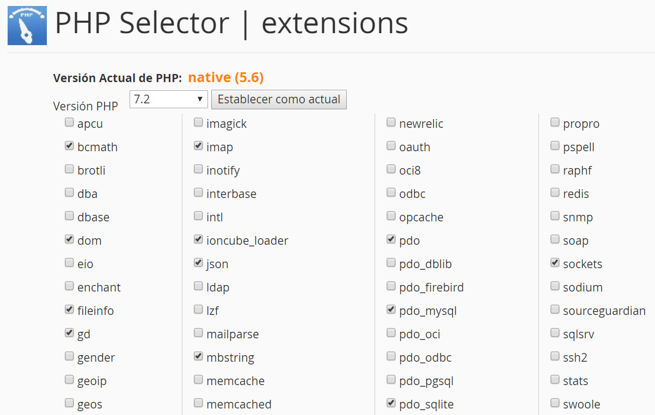
Task: Uncheck the pdo_sqlite extension
Action: point(391,403)
